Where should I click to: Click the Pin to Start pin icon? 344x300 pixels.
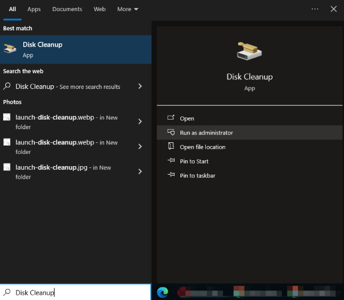[170, 161]
